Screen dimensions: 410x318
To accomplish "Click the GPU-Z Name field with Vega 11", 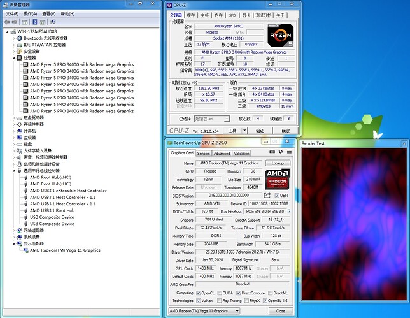I will coord(229,163).
